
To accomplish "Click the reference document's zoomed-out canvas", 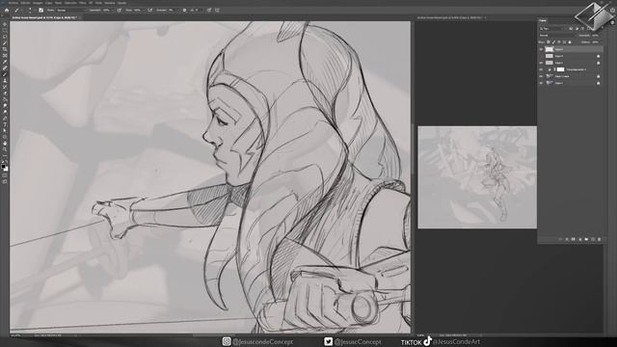I will click(x=477, y=177).
